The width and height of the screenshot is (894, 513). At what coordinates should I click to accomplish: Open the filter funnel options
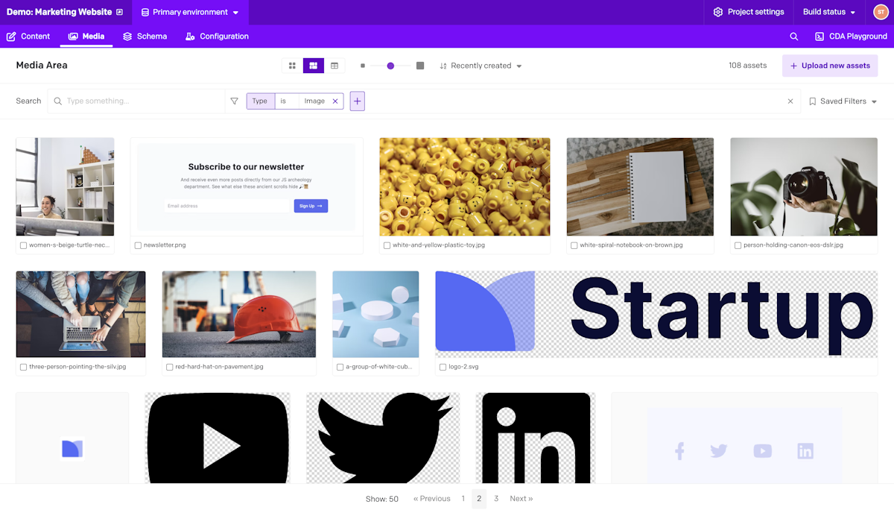pyautogui.click(x=234, y=101)
